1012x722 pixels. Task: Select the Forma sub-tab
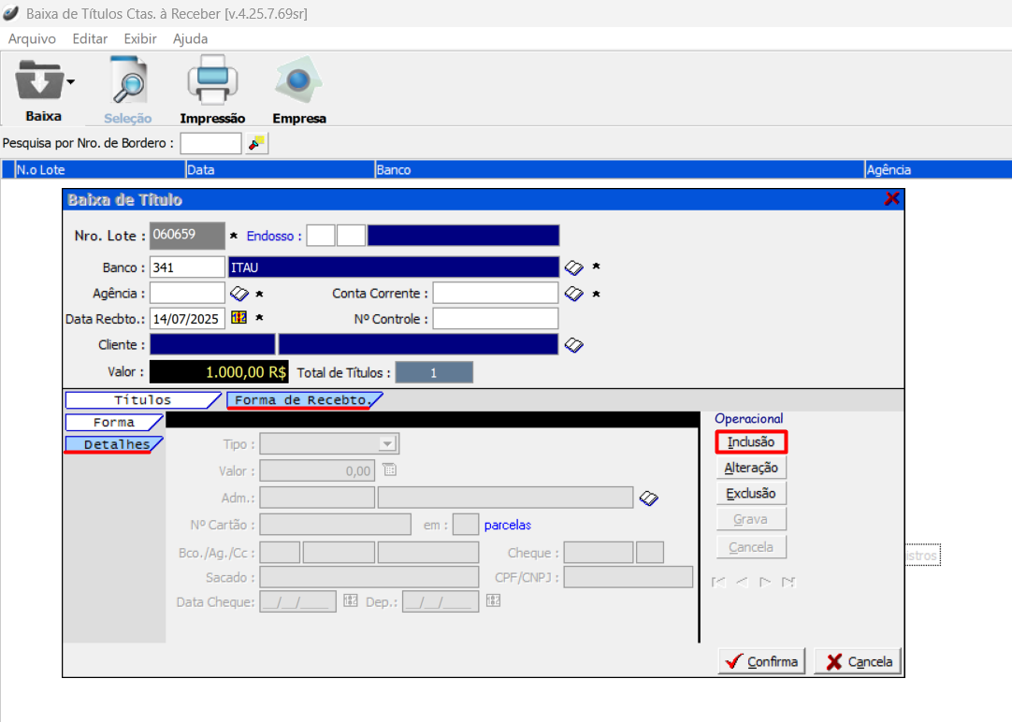[113, 423]
